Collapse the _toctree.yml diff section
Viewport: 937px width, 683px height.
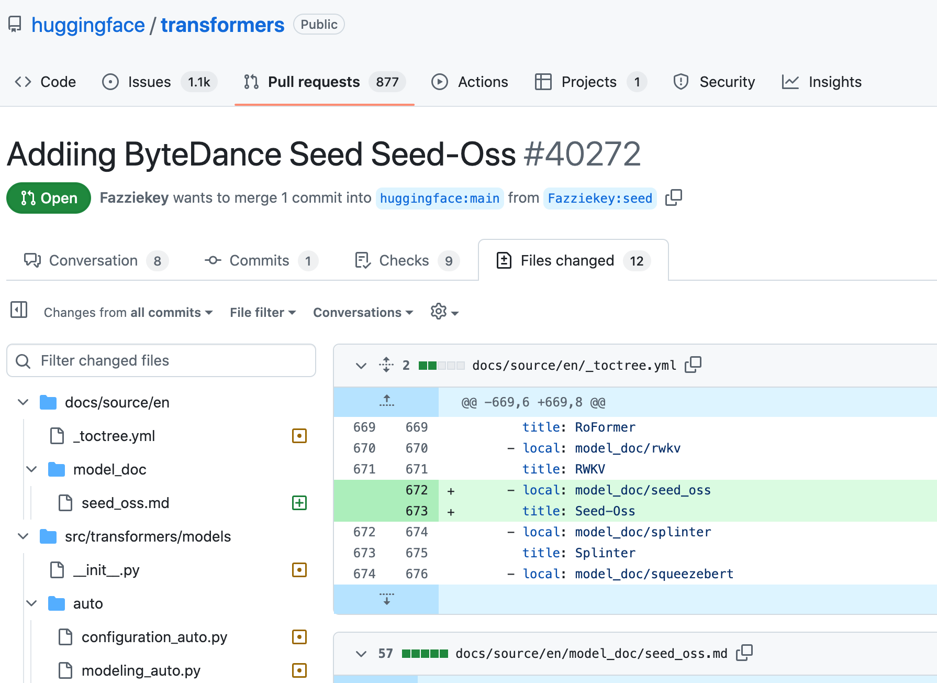click(361, 366)
